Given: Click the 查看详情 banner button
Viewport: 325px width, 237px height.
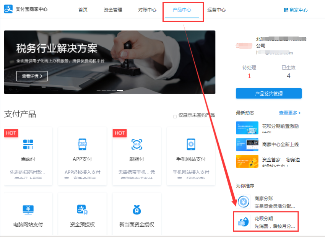Looking at the screenshot, I should pyautogui.click(x=32, y=76).
